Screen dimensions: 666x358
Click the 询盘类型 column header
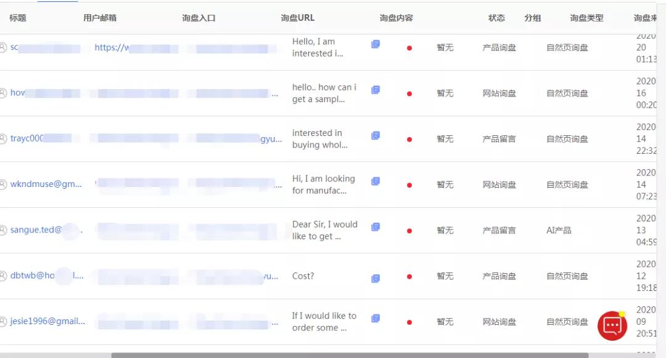[586, 18]
